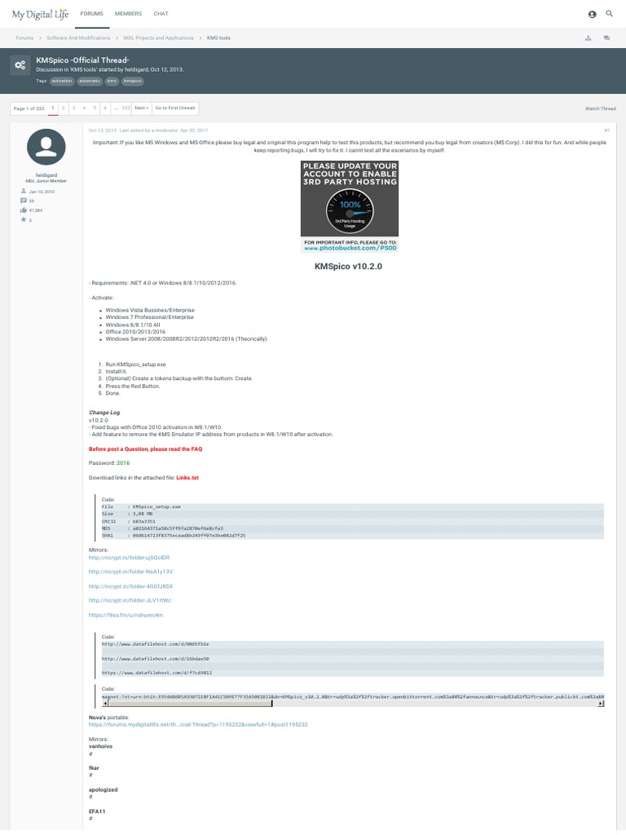
Task: Open ncrypt.in/folder-JLV1rtWc mirror link
Action: [x=130, y=600]
